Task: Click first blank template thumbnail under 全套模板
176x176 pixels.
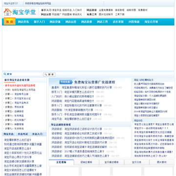Action: [65, 171]
